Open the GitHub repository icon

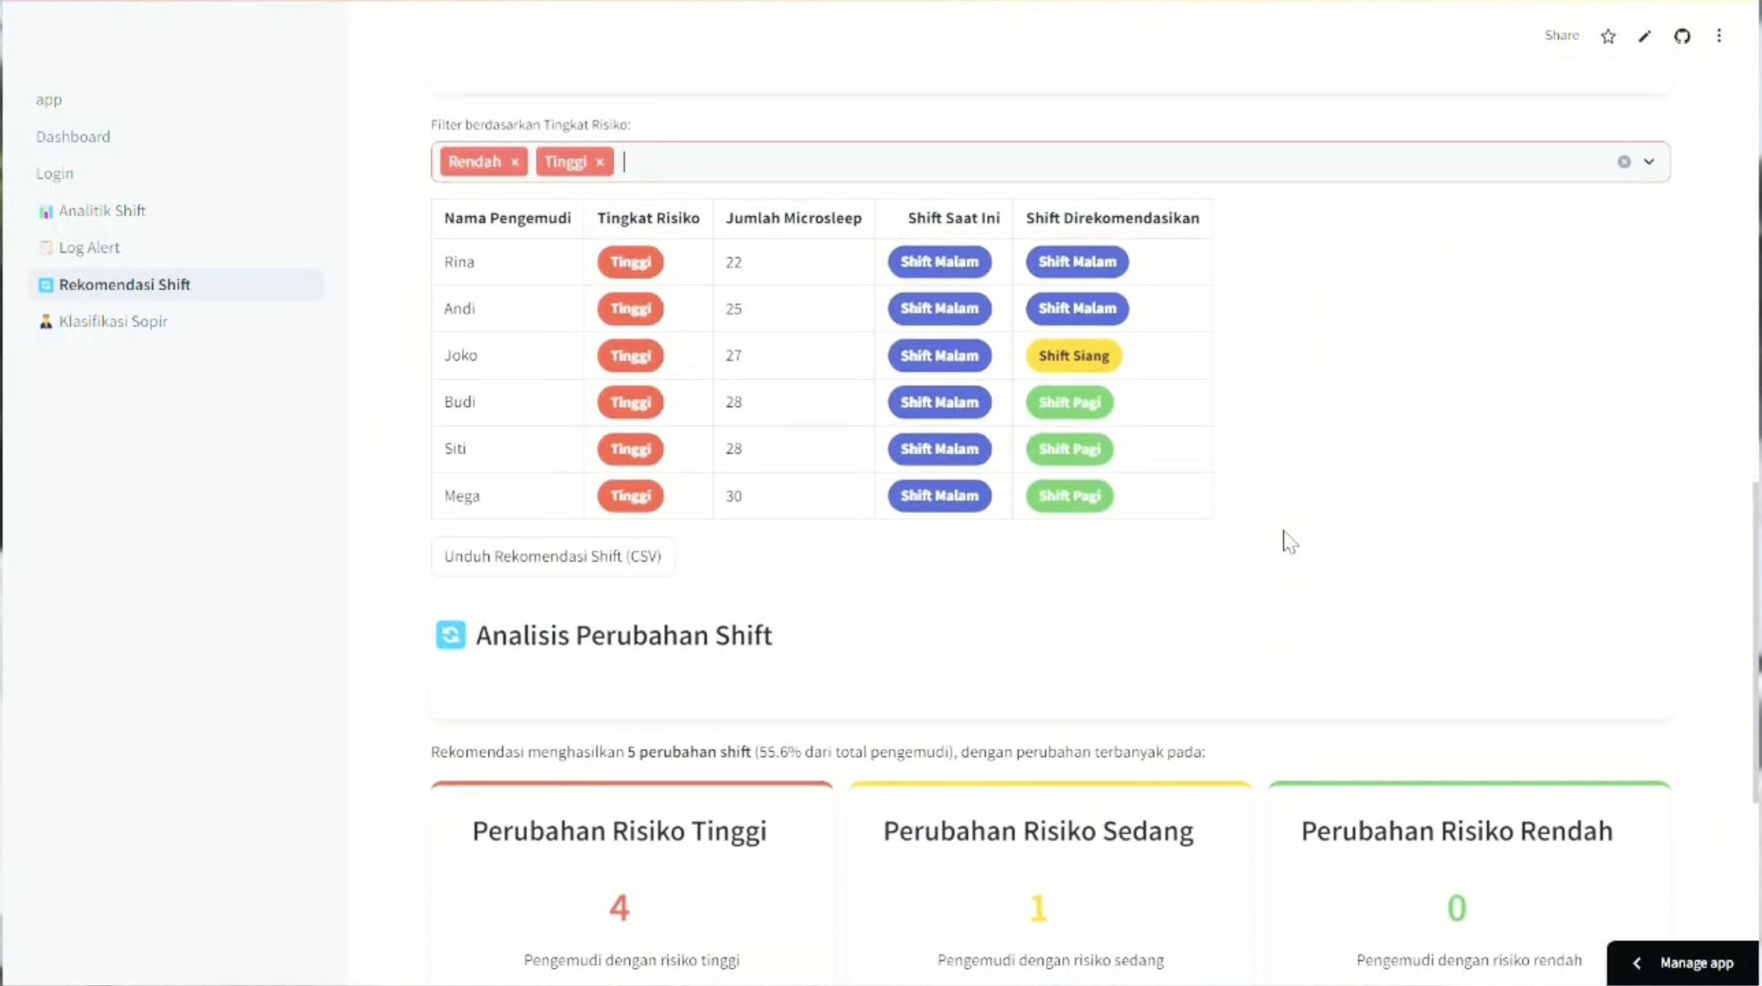pyautogui.click(x=1682, y=36)
